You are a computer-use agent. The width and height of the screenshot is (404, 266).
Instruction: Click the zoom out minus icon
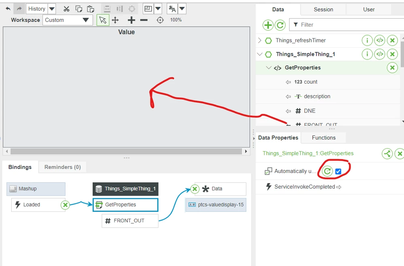(144, 20)
